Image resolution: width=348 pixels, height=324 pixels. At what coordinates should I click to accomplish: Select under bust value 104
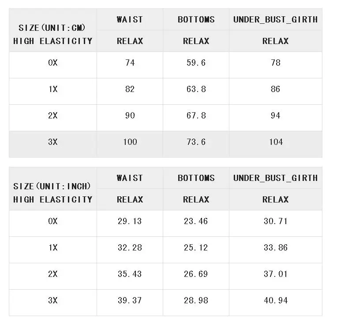[x=276, y=142]
